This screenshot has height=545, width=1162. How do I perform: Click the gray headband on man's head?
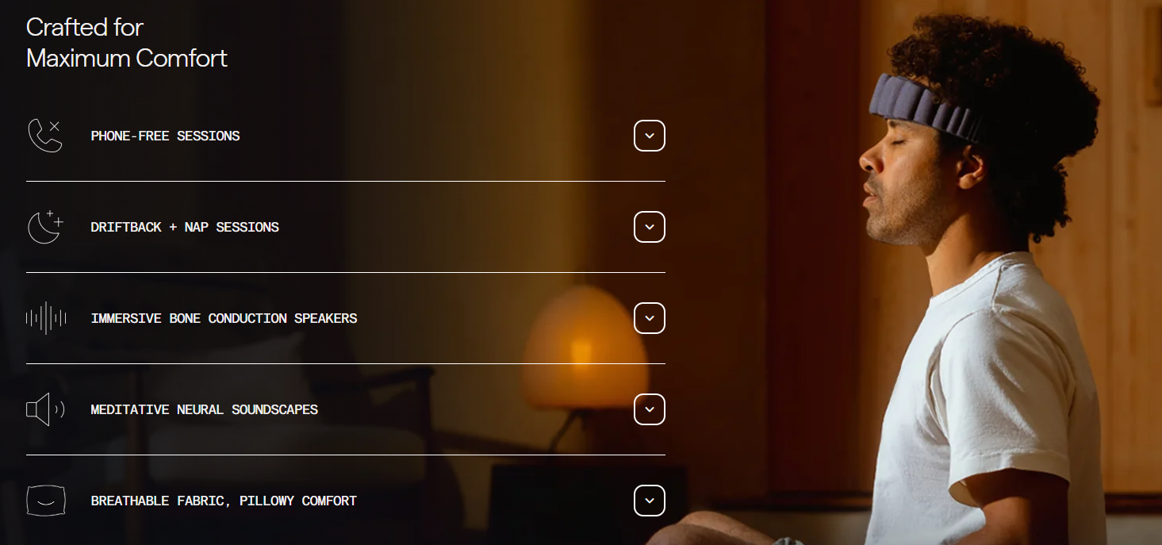pyautogui.click(x=924, y=107)
